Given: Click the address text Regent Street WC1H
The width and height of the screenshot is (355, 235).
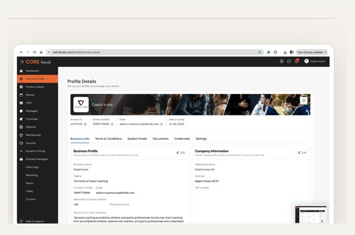Looking at the screenshot, I should (207, 181).
